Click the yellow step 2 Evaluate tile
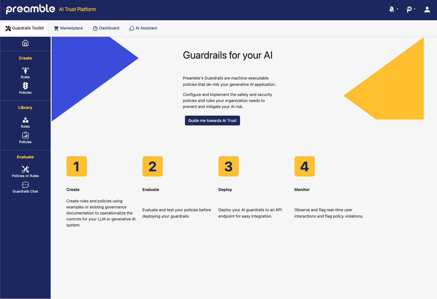Image resolution: width=437 pixels, height=299 pixels. 152,166
